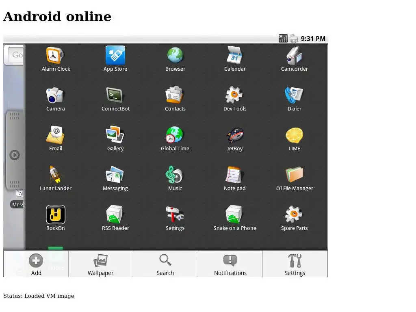This screenshot has height=312, width=416.
Task: Open the Calendar app
Action: 235,59
